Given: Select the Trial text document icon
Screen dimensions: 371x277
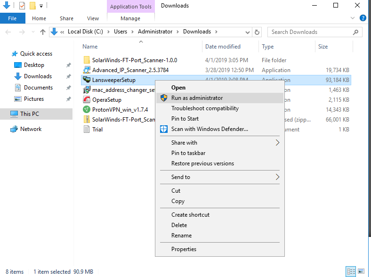Looking at the screenshot, I should pos(87,129).
